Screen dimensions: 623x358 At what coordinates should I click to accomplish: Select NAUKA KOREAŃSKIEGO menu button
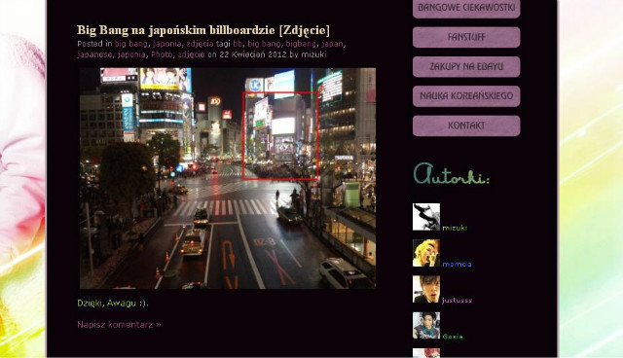coord(466,96)
